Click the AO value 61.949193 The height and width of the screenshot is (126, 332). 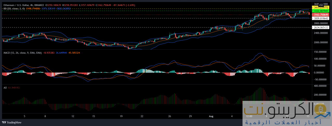pos(16,88)
